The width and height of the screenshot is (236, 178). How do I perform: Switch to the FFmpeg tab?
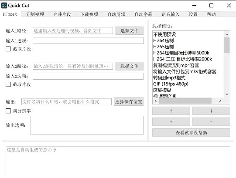pyautogui.click(x=10, y=14)
